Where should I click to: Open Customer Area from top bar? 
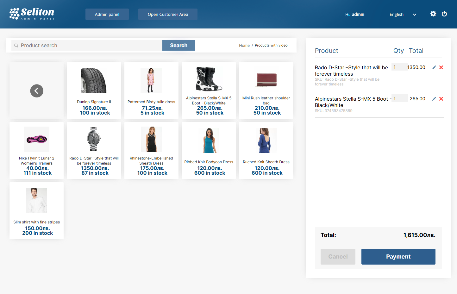click(x=168, y=14)
